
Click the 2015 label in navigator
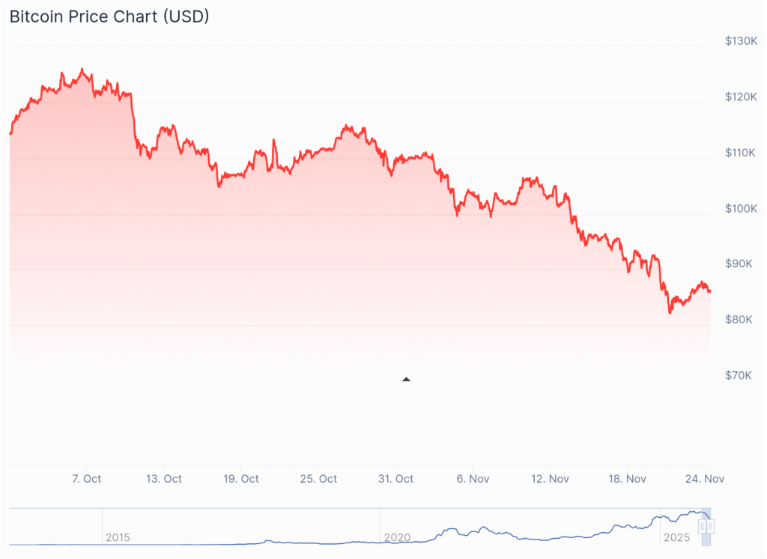tap(118, 537)
